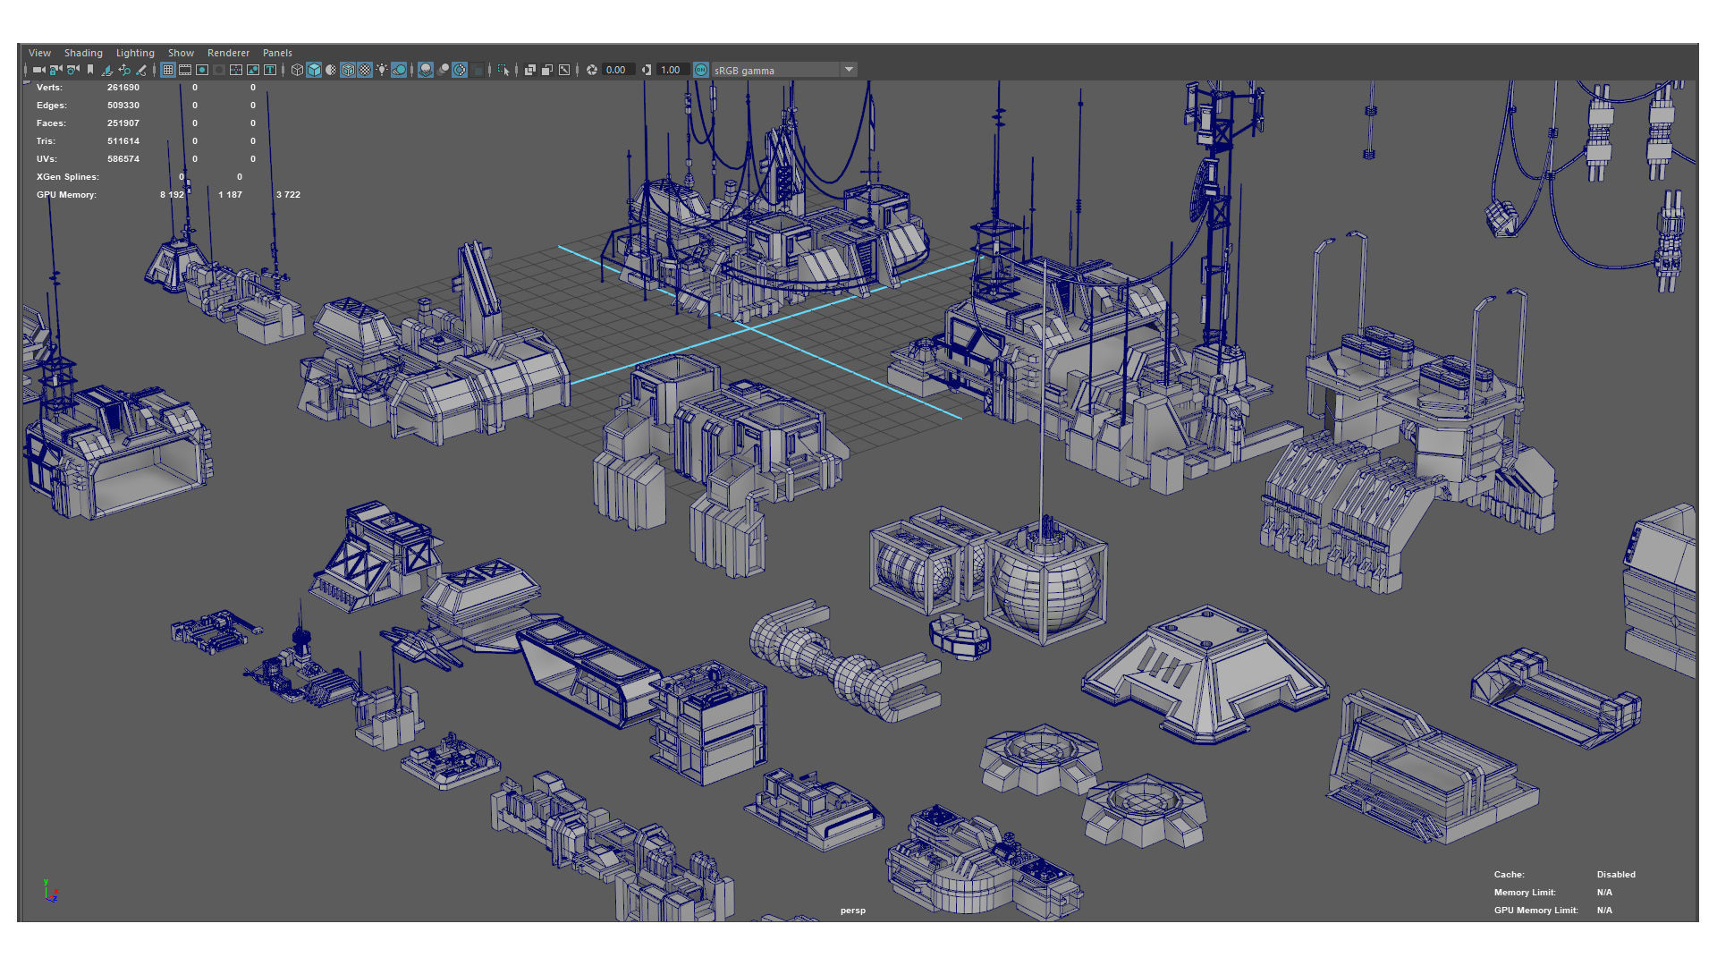1717x966 pixels.
Task: Click the Grease Pencil icon
Action: (141, 70)
